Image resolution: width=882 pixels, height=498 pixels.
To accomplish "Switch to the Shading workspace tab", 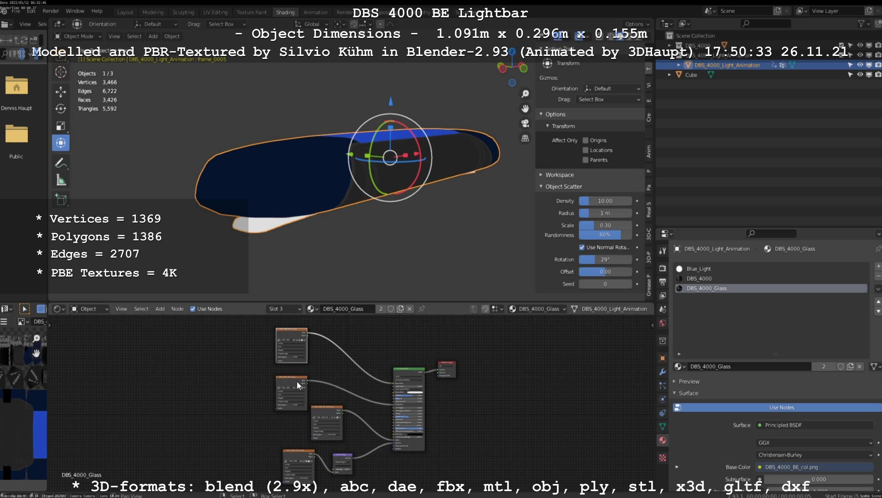I will (x=285, y=12).
